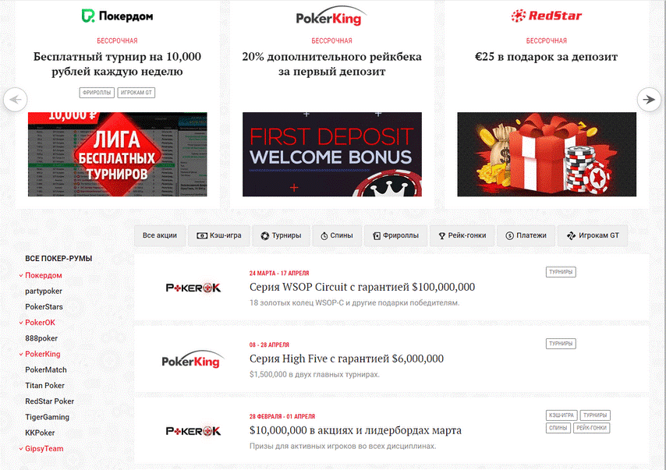Open Серия WSOP Circuit promotion link
Viewport: 666px width, 470px height.
362,287
